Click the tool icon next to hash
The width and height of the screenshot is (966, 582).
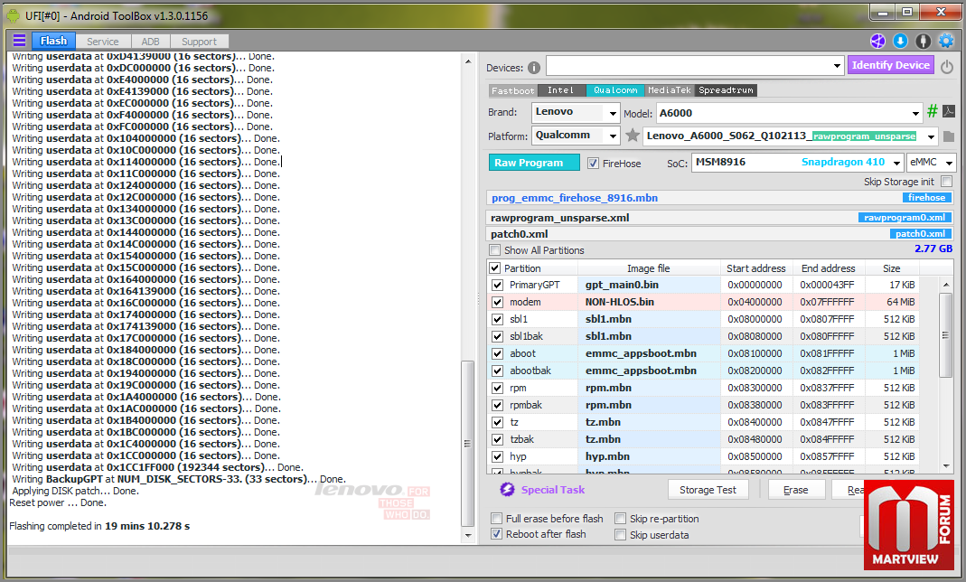(949, 111)
